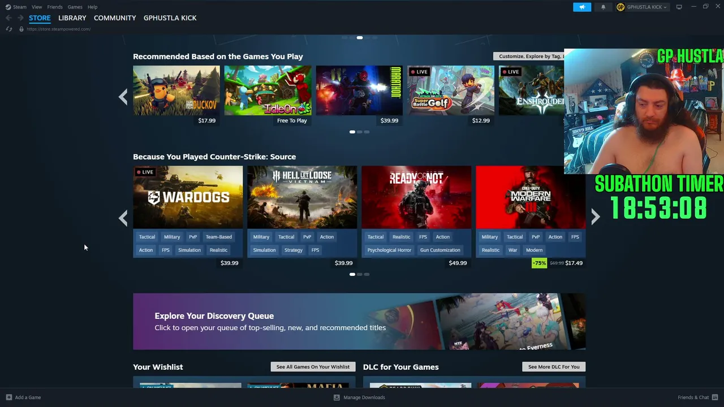Open the Hell Let Loose Vietnam image
The height and width of the screenshot is (407, 724).
click(302, 197)
